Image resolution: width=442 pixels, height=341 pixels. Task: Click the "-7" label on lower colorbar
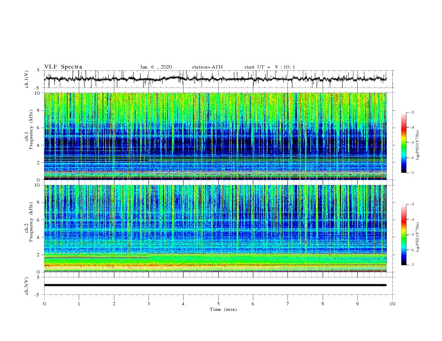tap(411, 265)
